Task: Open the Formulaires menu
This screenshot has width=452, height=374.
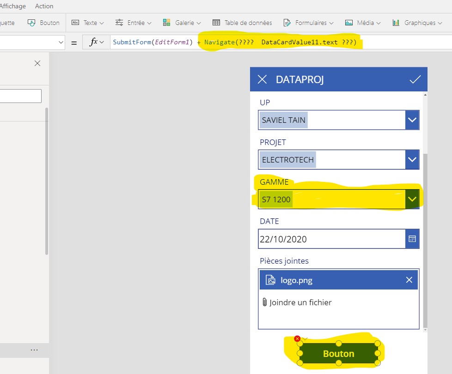Action: pyautogui.click(x=308, y=23)
